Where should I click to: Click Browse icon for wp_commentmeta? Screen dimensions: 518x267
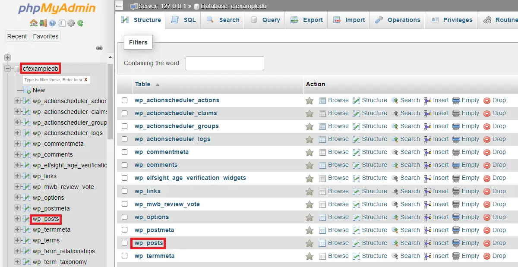pyautogui.click(x=322, y=152)
